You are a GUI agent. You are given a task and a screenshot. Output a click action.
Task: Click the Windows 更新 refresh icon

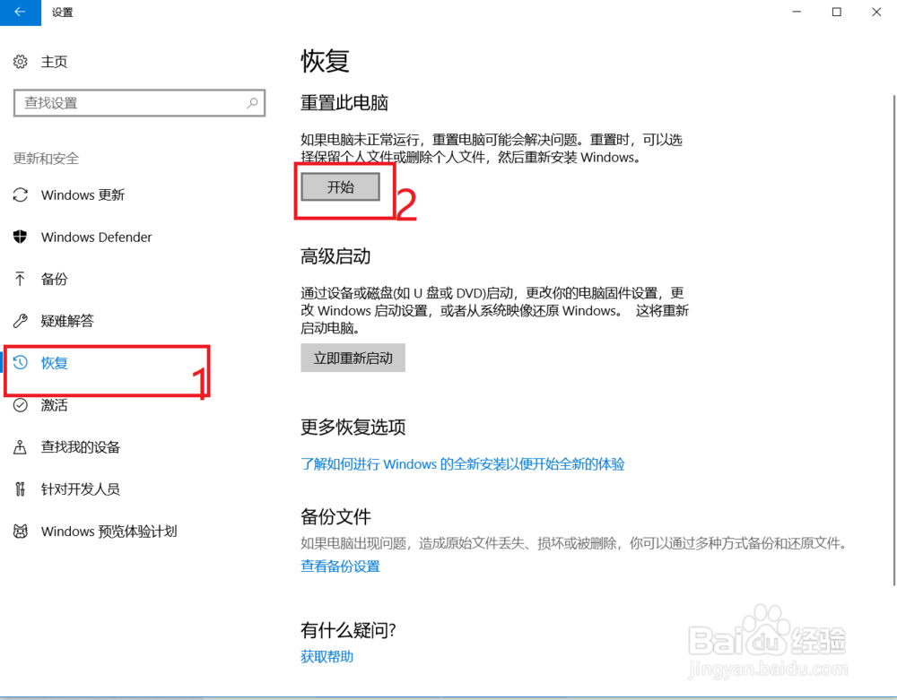coord(21,194)
